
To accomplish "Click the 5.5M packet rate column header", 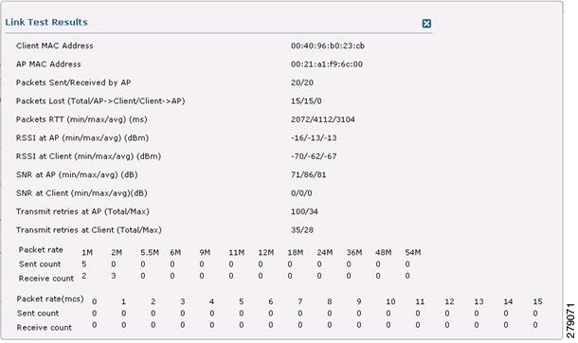I will click(150, 253).
